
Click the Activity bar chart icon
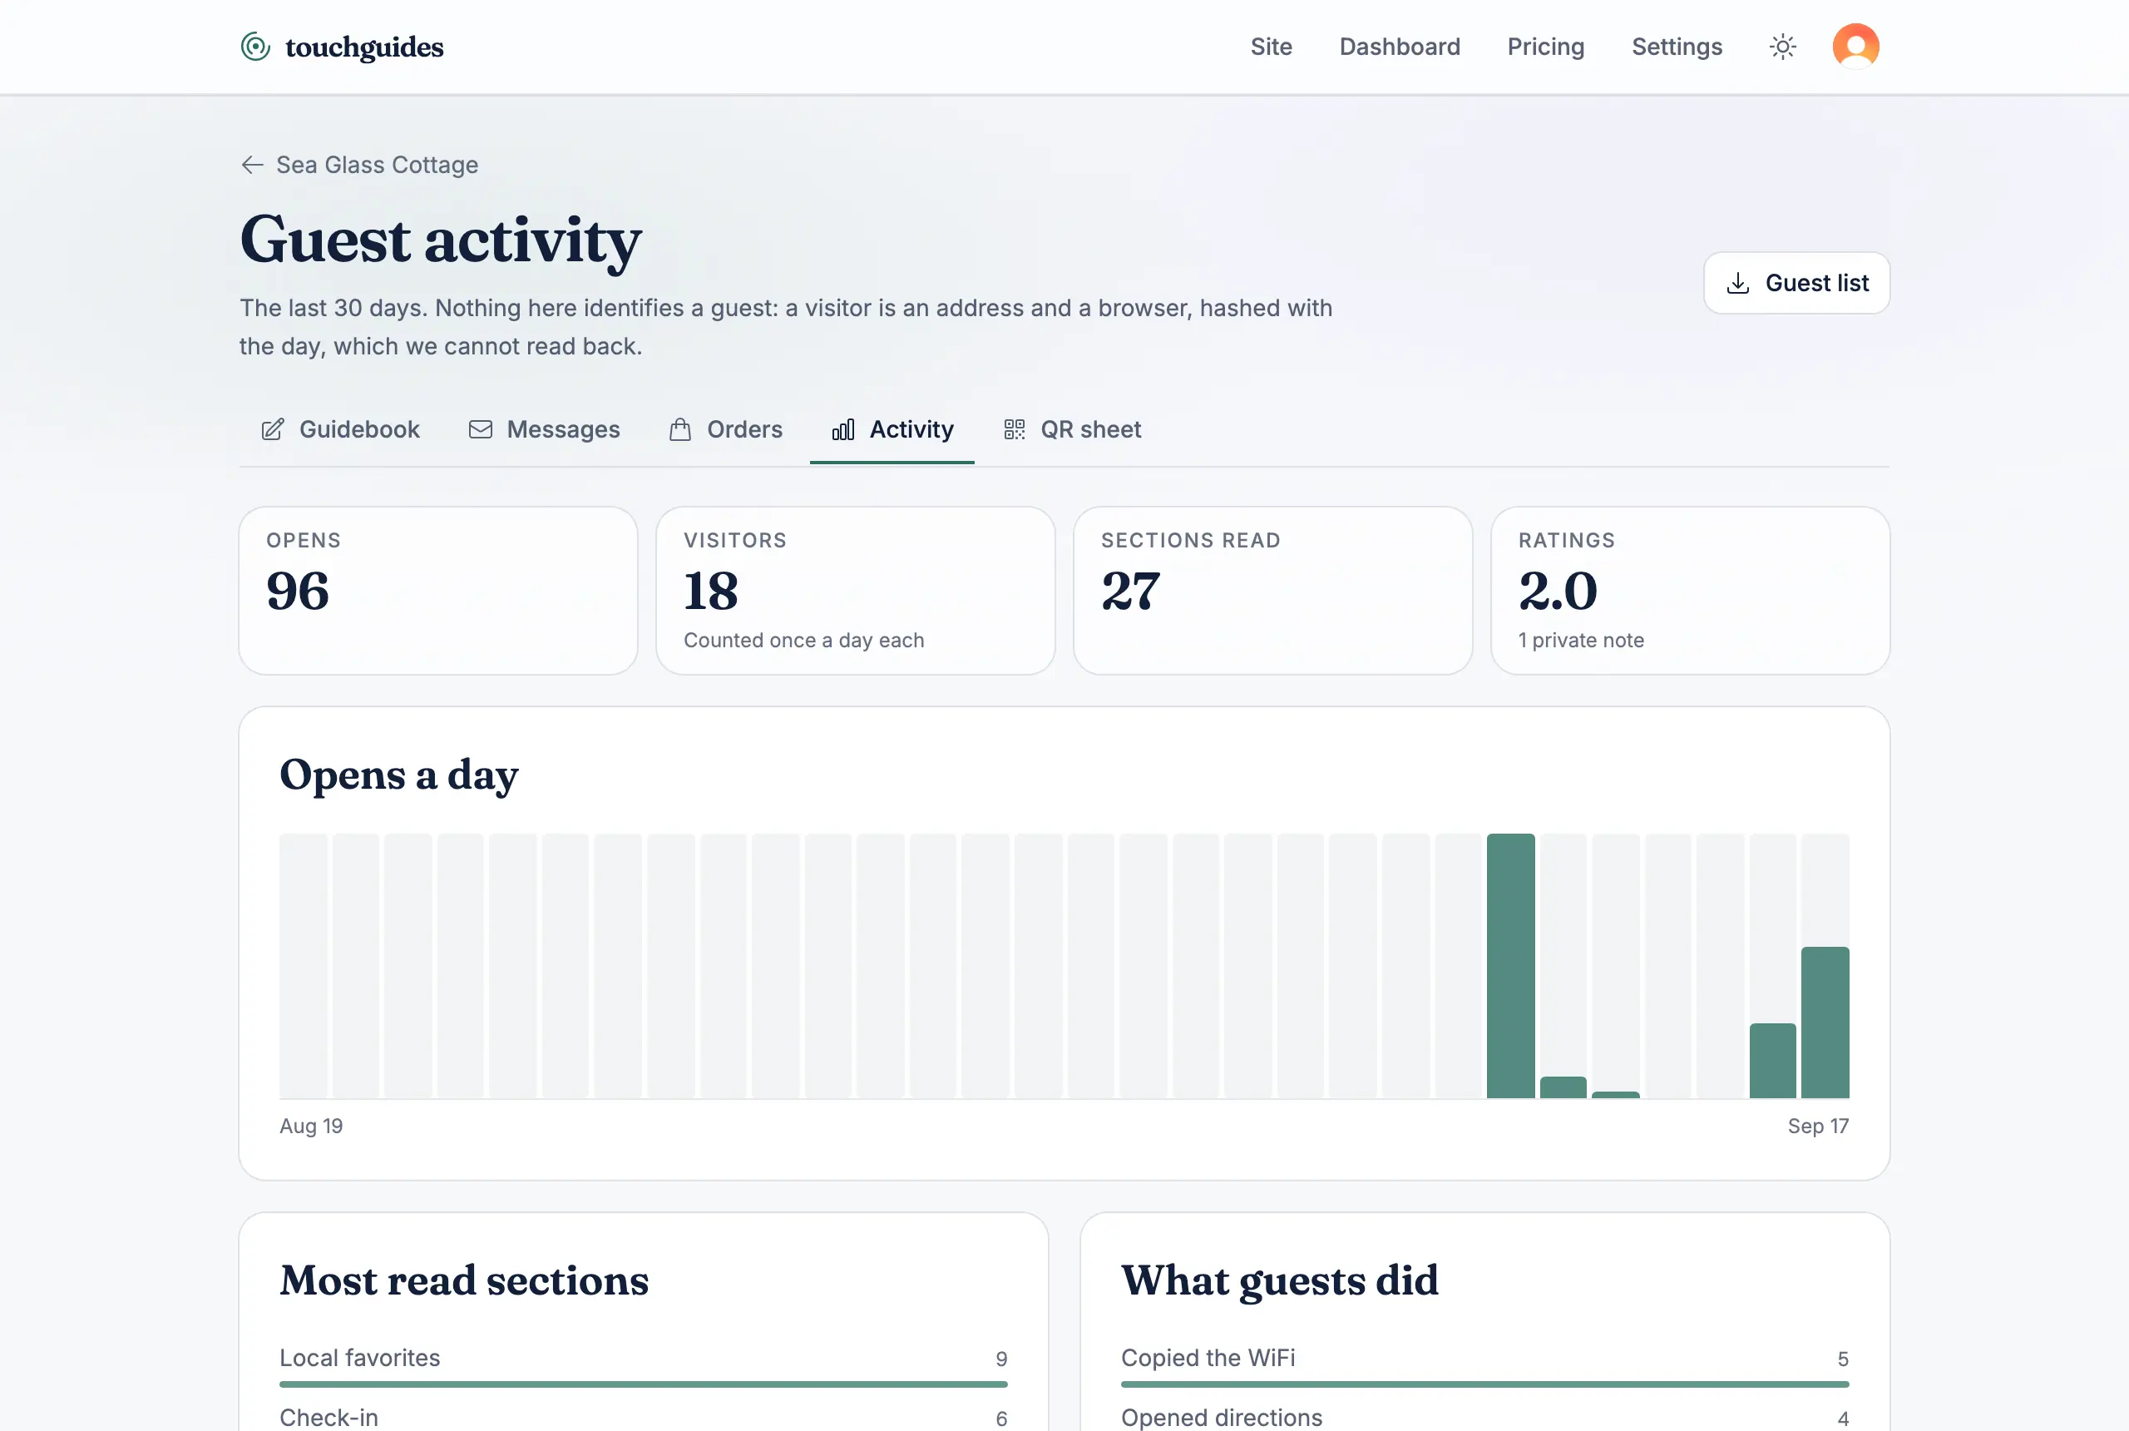coord(844,430)
